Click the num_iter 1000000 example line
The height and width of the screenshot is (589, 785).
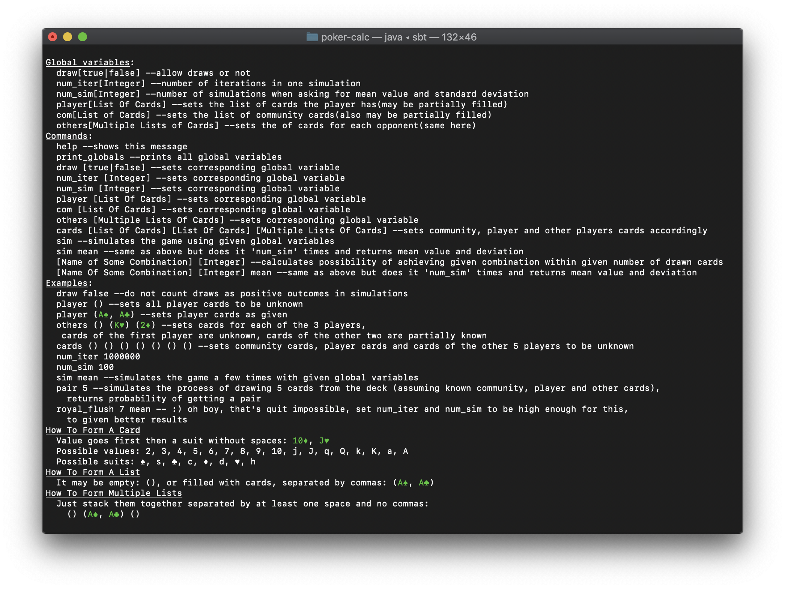(x=98, y=357)
